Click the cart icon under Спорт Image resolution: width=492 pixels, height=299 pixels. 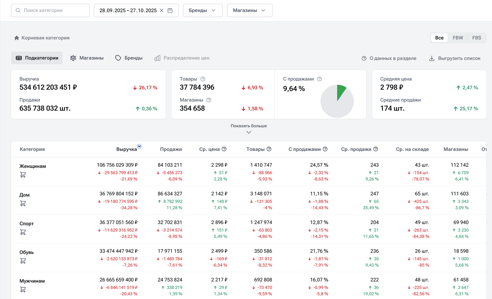pyautogui.click(x=23, y=232)
